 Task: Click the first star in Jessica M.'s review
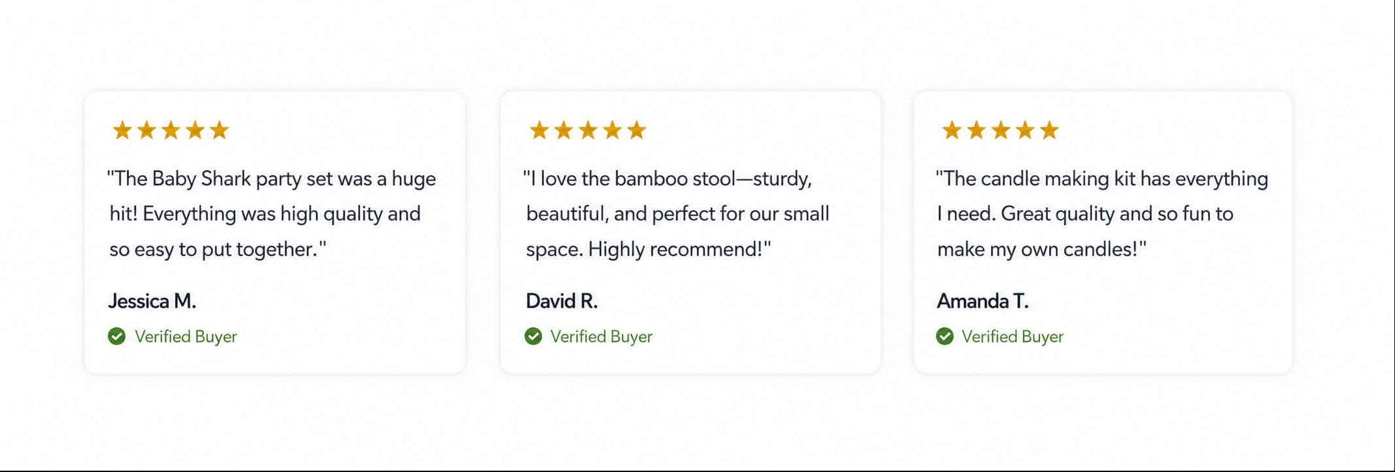coord(122,130)
